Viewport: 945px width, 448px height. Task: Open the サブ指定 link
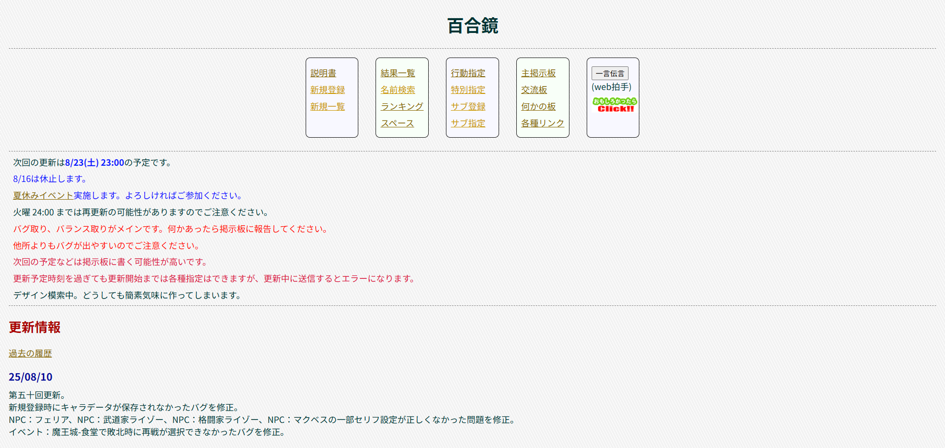tap(468, 123)
